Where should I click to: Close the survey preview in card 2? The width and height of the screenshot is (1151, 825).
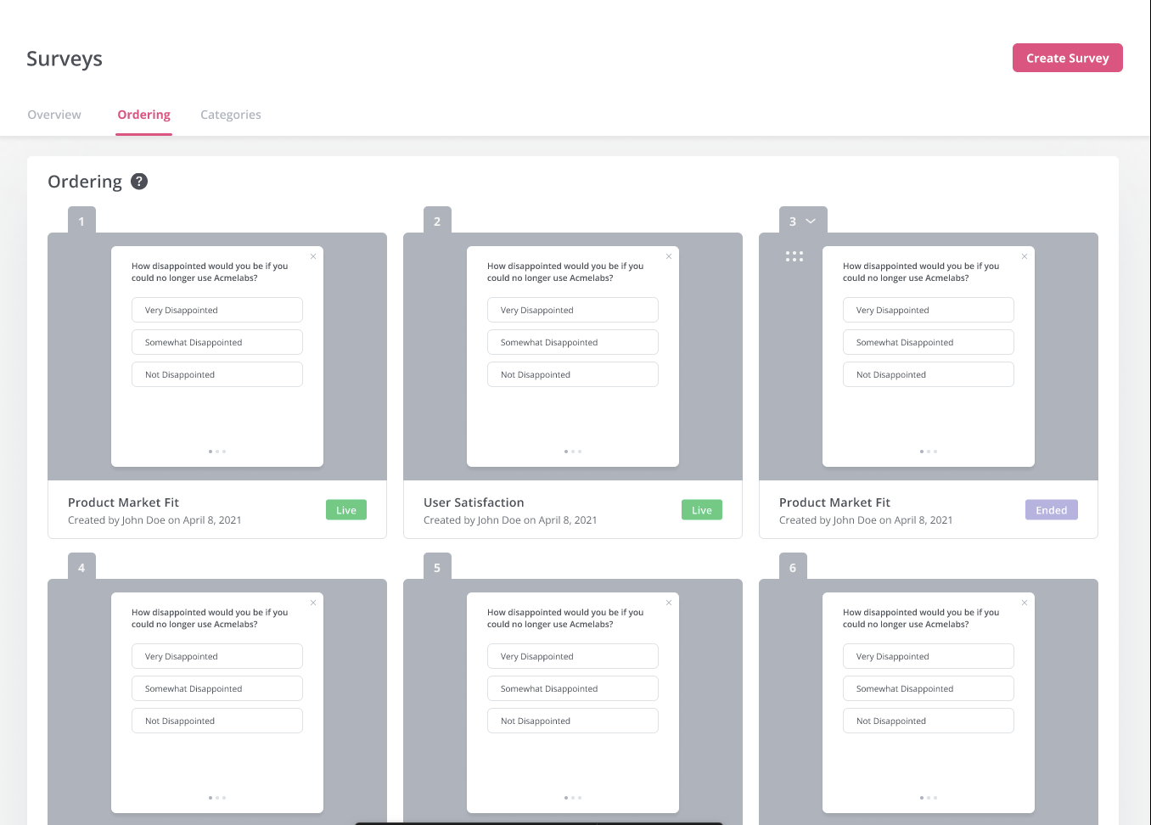[x=669, y=256]
